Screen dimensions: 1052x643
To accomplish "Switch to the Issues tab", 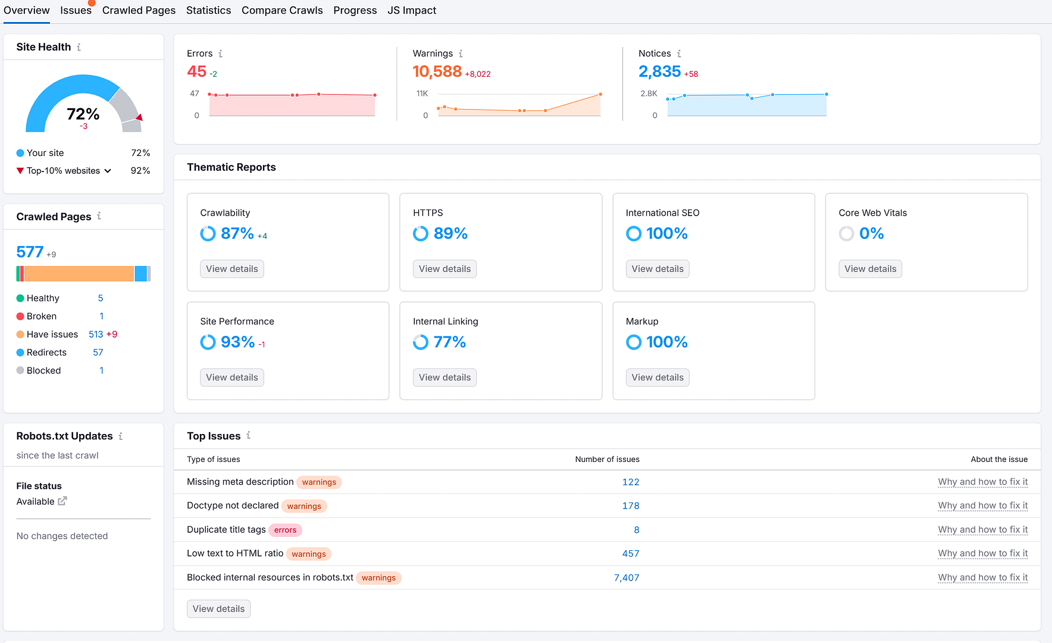I will 76,11.
